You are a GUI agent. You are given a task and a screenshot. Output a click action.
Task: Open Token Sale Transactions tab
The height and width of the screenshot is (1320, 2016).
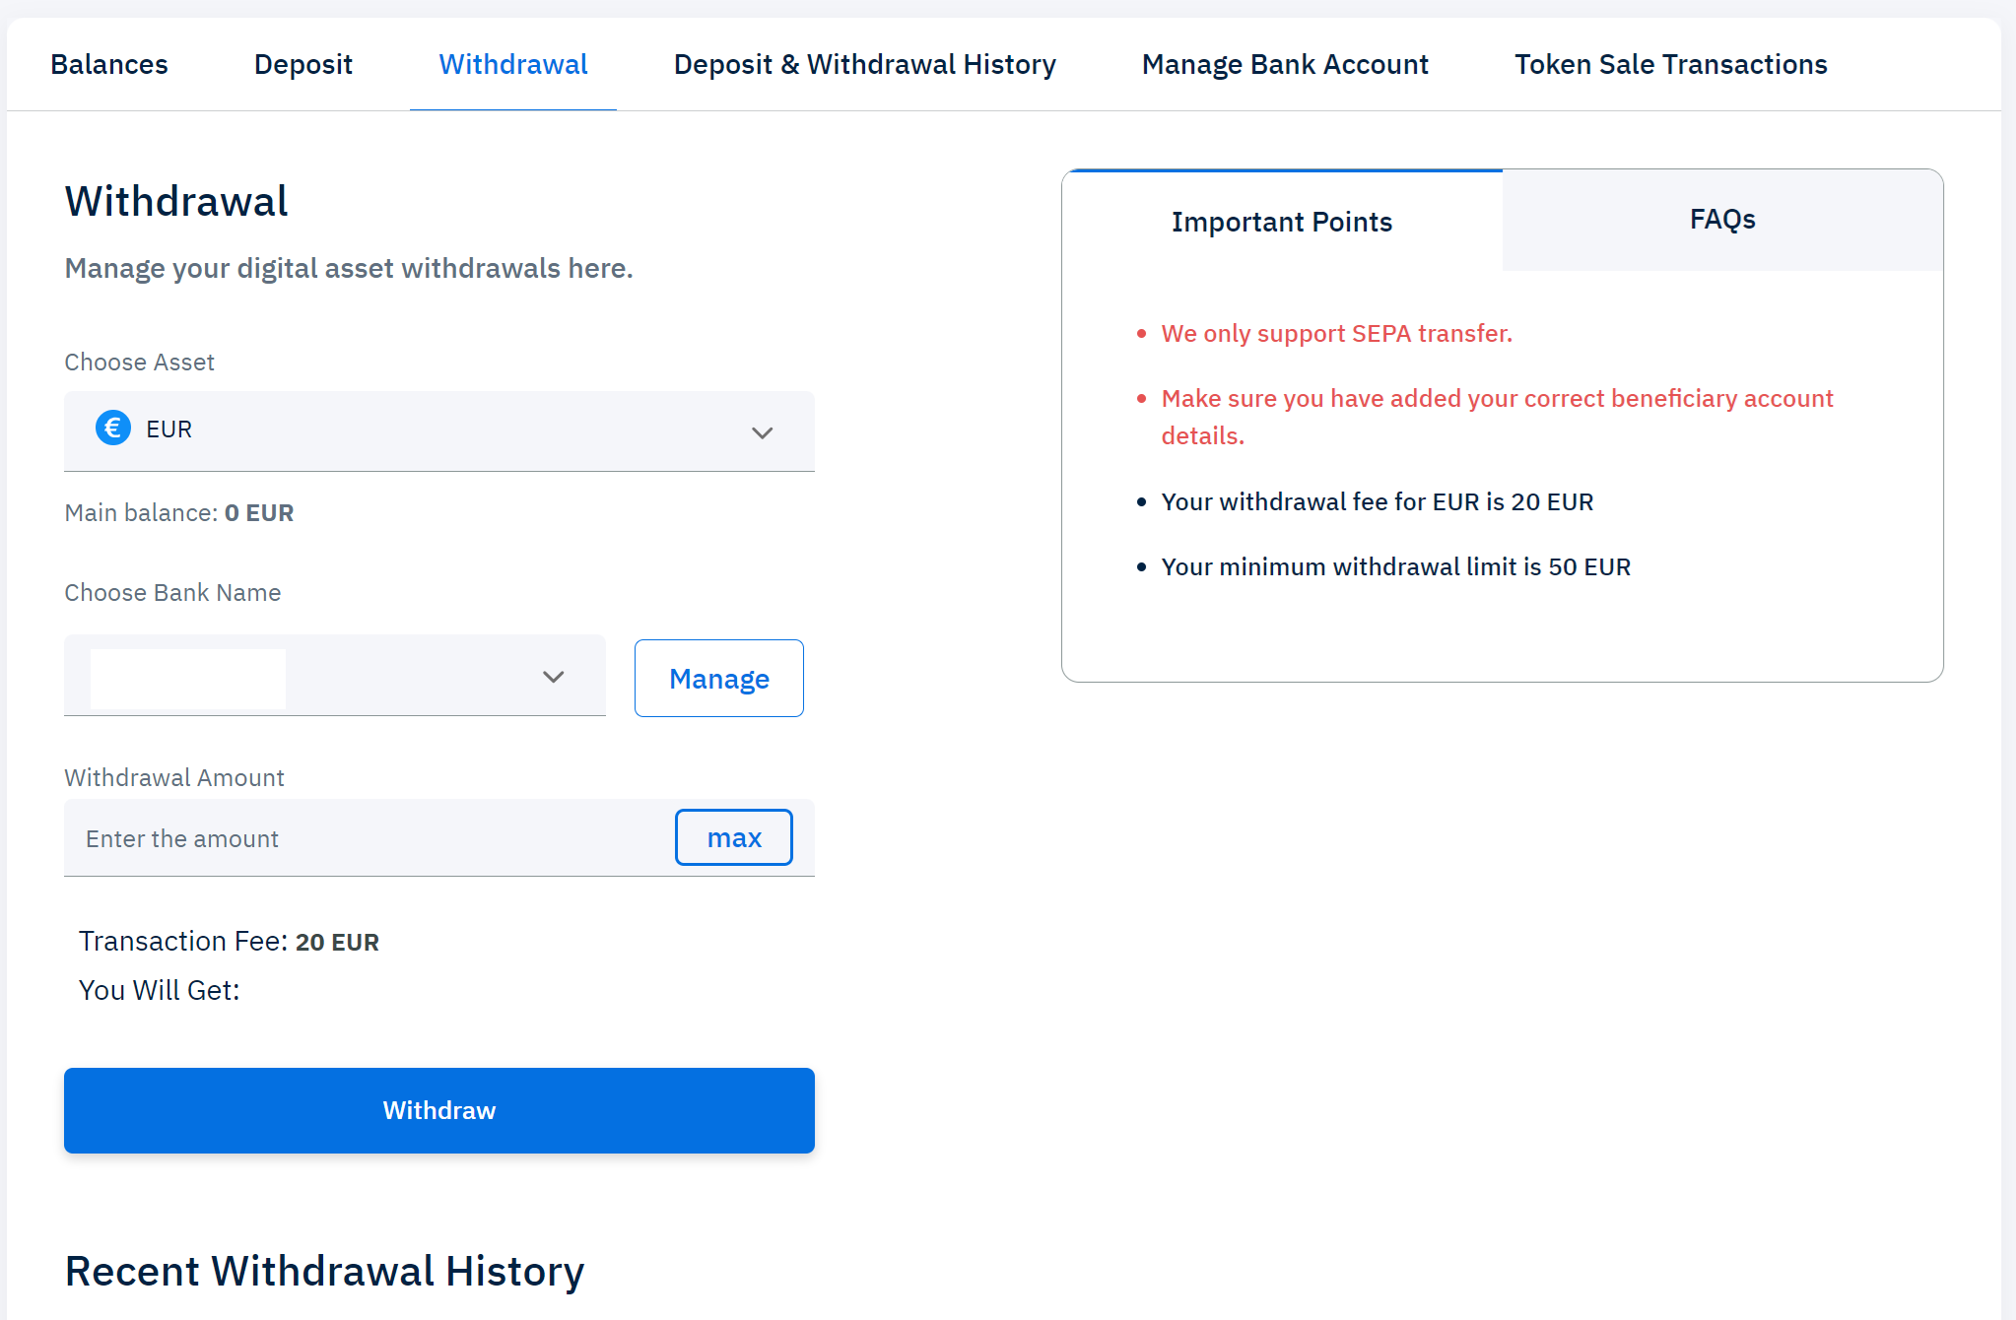[1670, 65]
